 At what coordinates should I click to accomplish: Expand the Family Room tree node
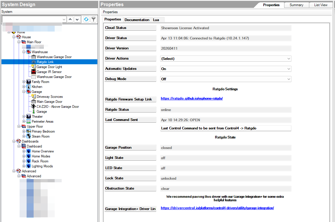[x=24, y=82]
